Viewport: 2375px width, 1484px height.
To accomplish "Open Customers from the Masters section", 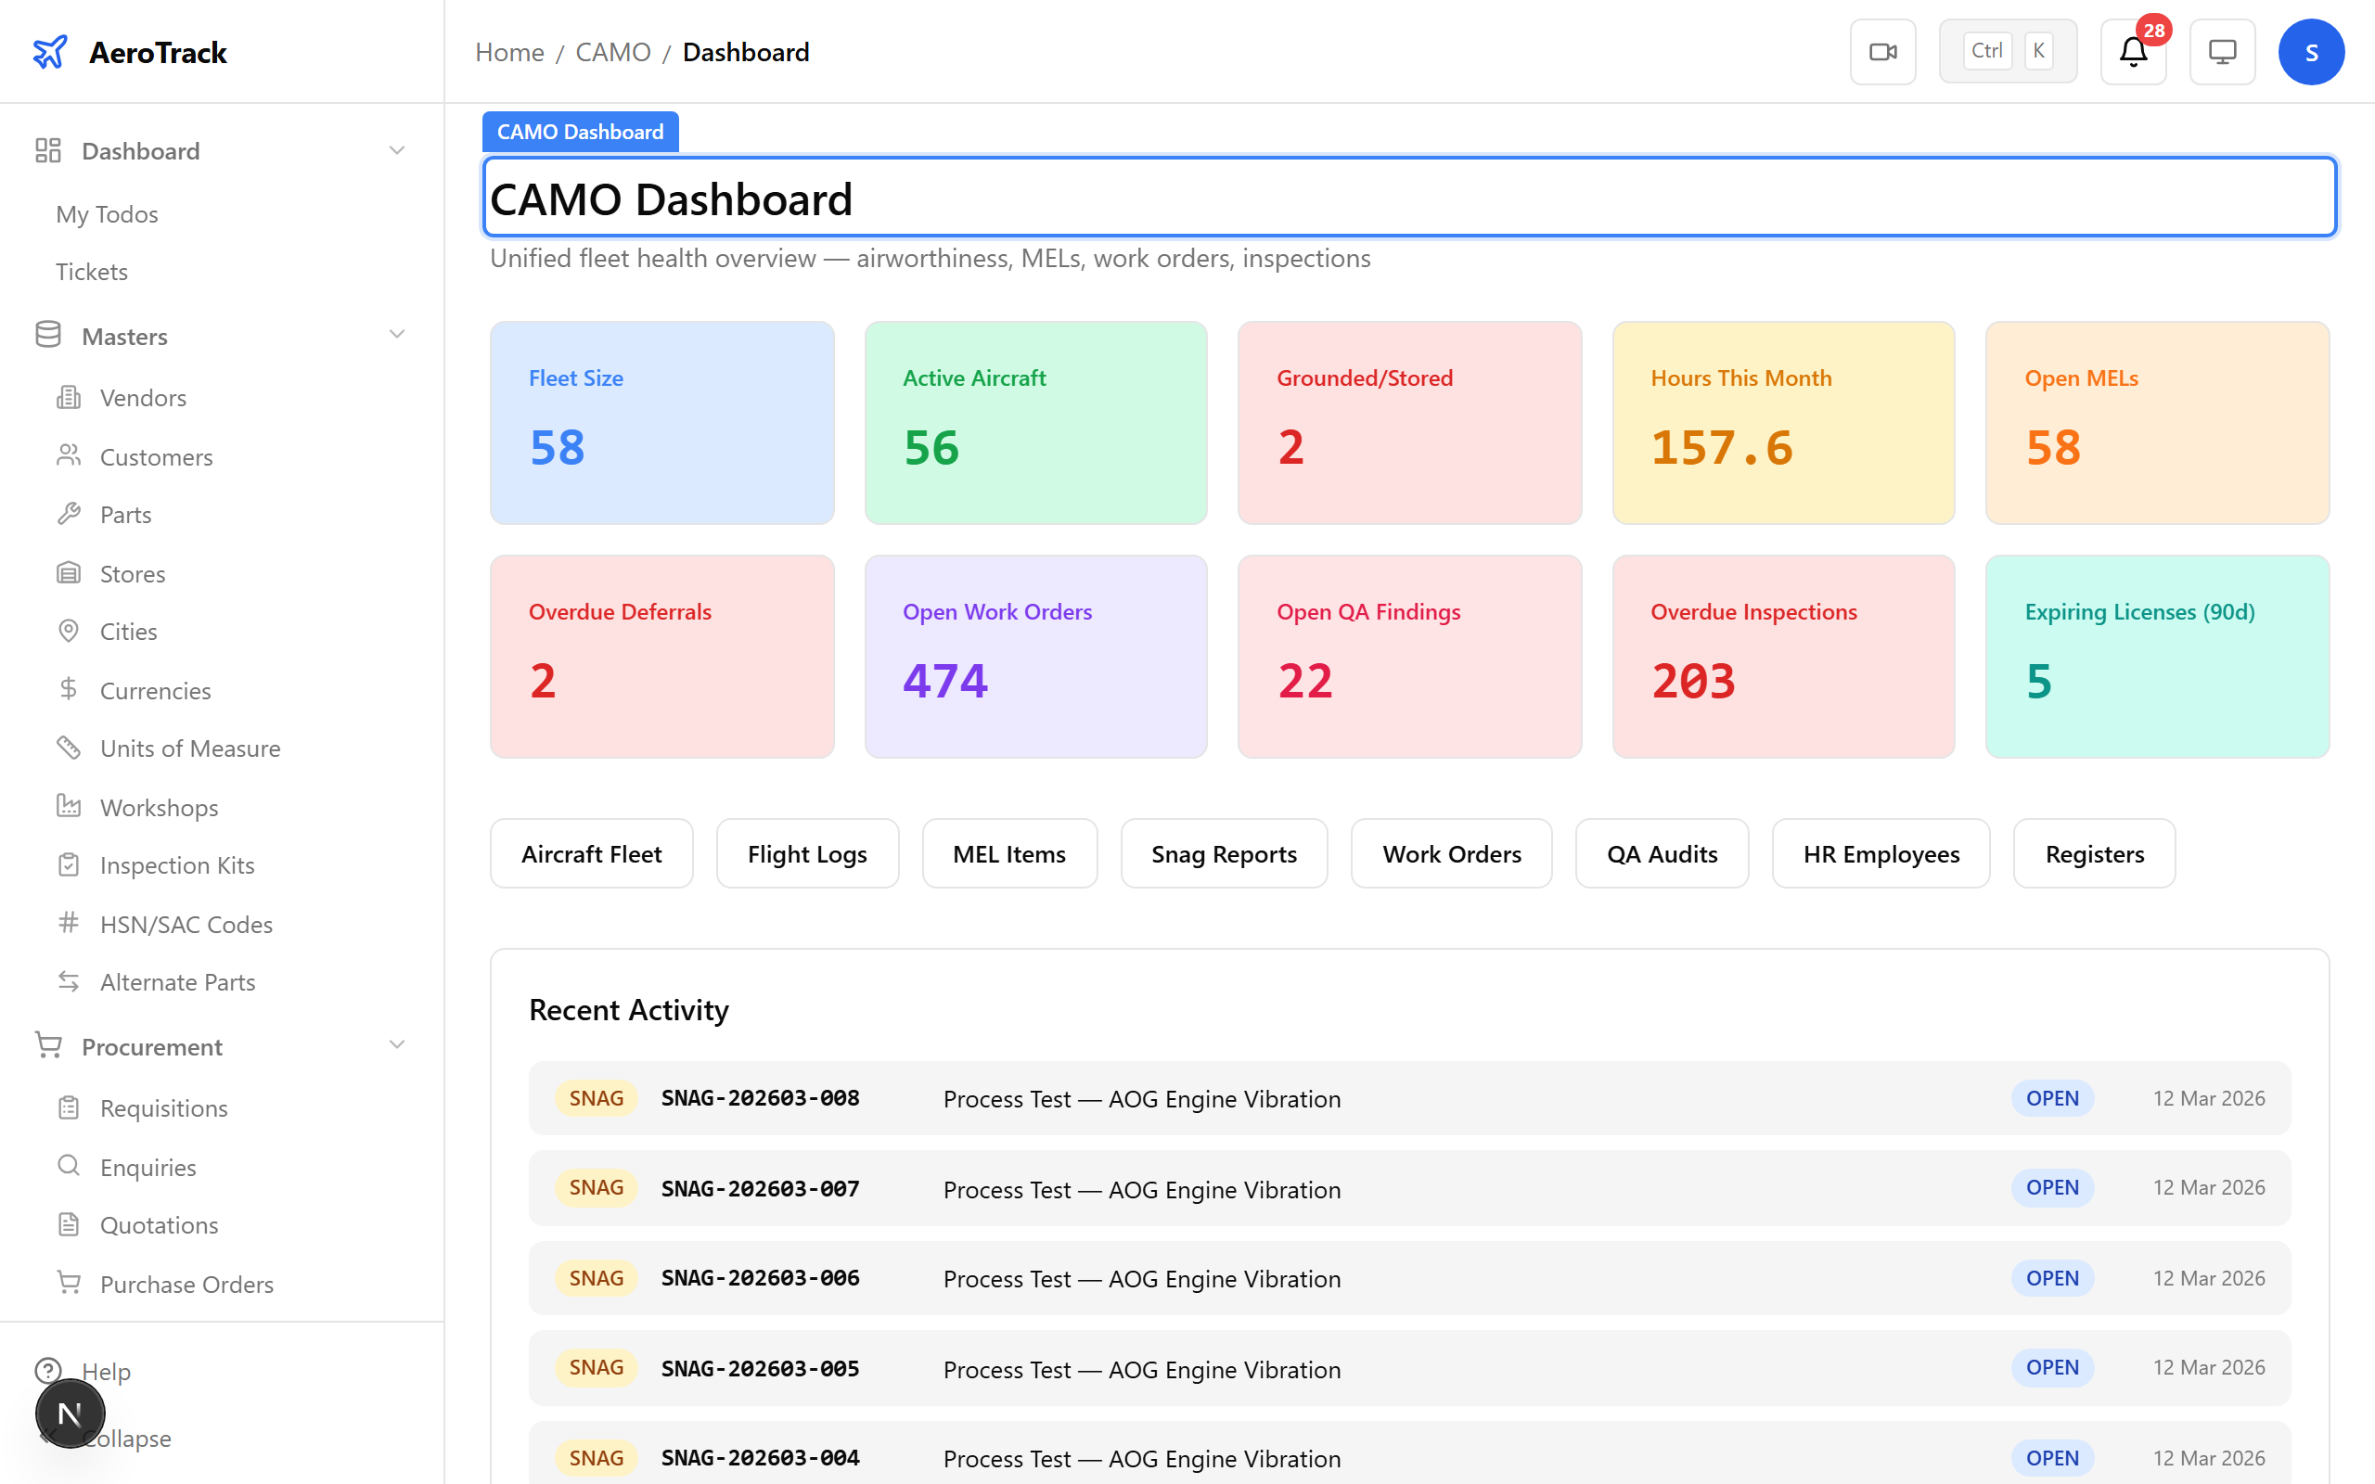I will point(156,456).
